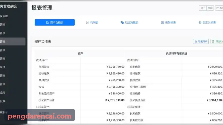Open 仪表盘 in the sidebar

pos(4,16)
